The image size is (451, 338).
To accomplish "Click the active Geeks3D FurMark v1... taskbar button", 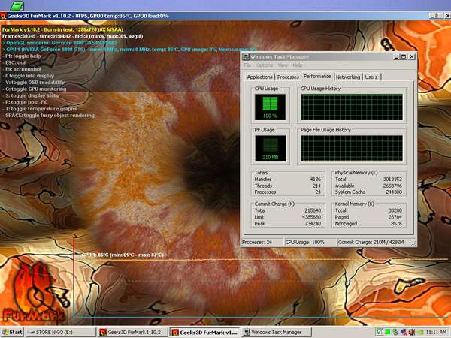I will (204, 332).
